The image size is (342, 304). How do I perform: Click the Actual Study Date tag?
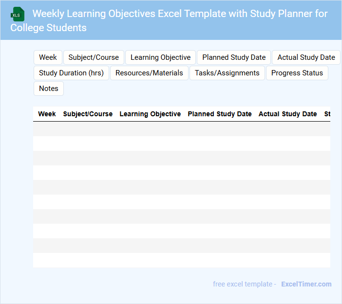pyautogui.click(x=306, y=57)
